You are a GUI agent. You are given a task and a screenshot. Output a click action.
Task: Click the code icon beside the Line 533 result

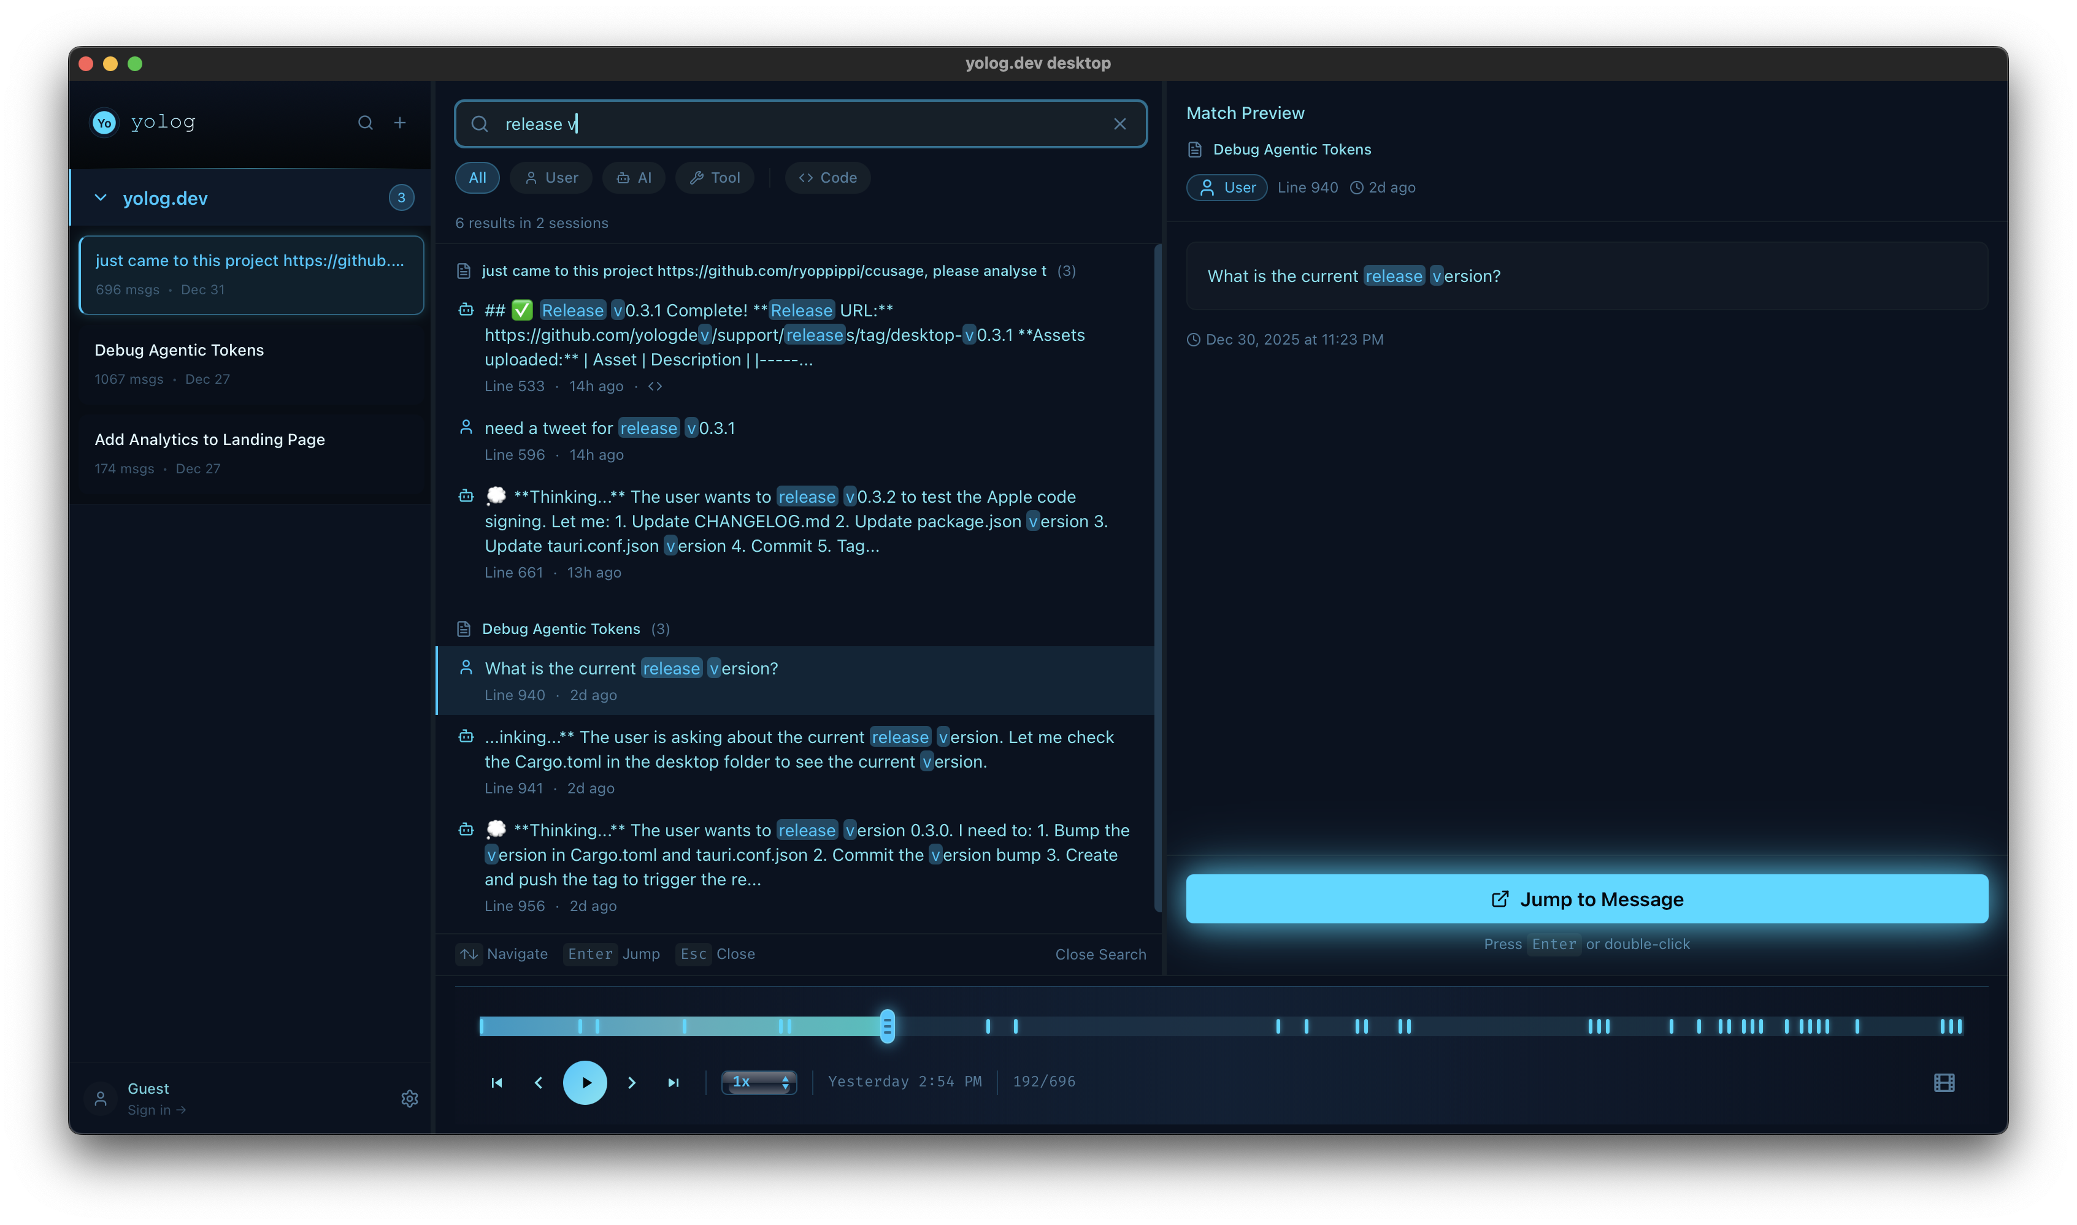[x=654, y=386]
